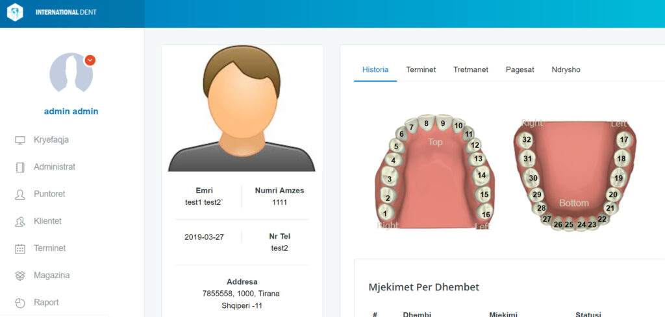Click the Administrat sidebar icon

click(20, 167)
